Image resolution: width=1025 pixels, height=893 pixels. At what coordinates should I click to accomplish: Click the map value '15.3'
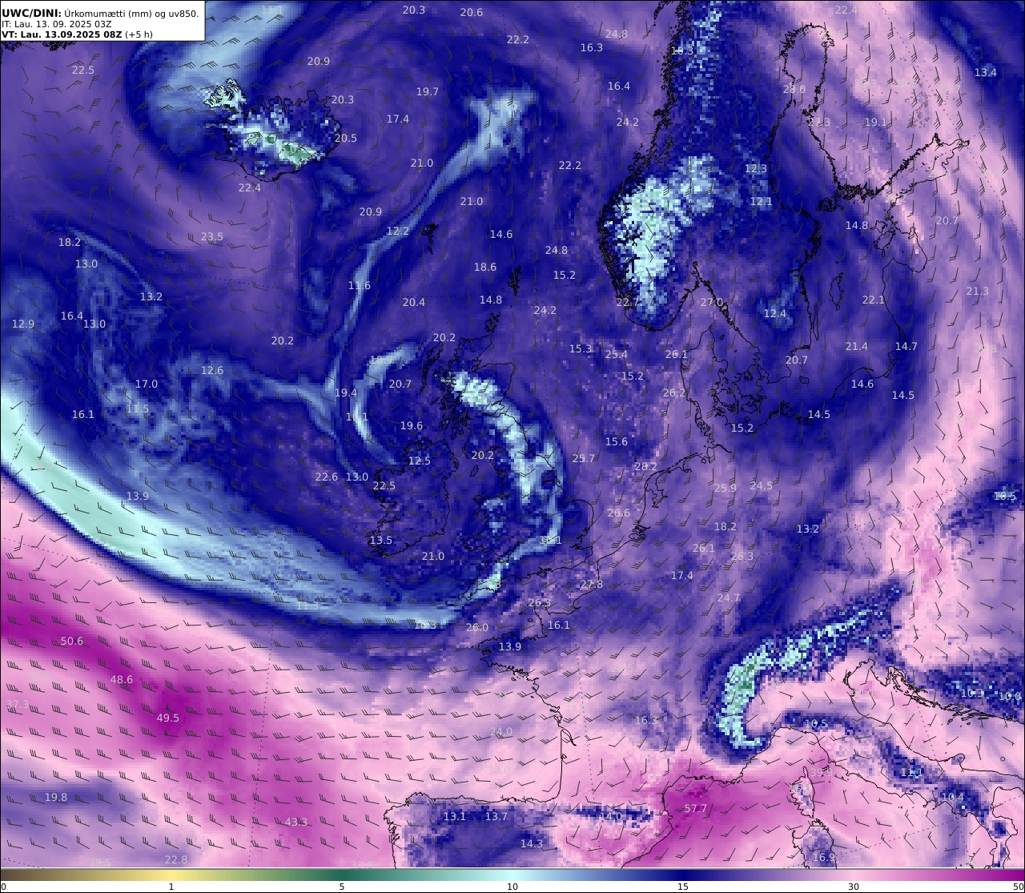coord(581,349)
